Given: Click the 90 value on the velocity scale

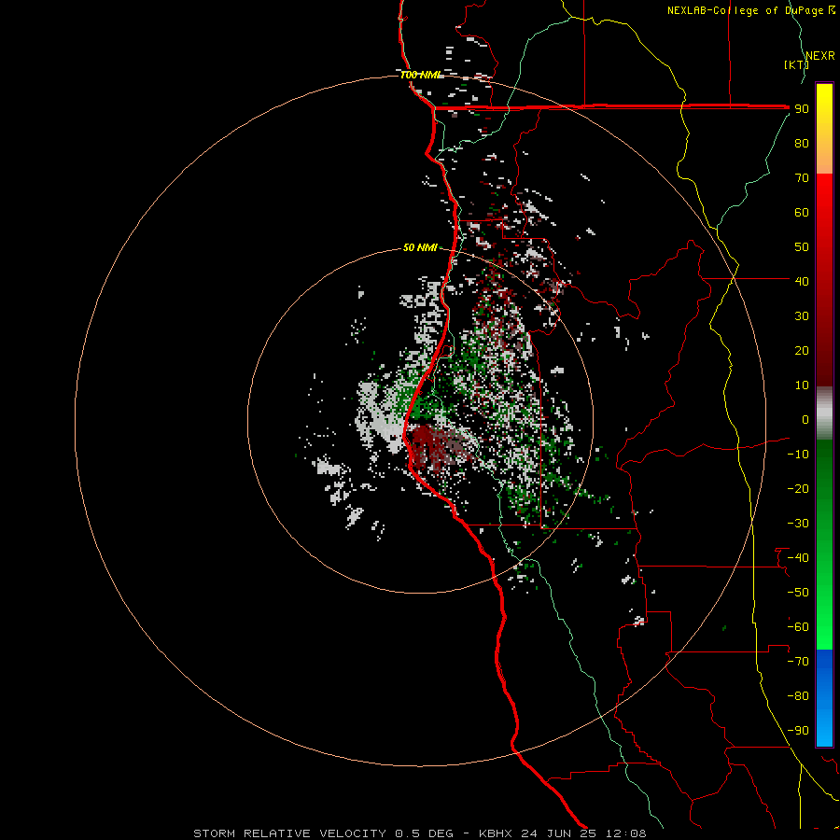Looking at the screenshot, I should pyautogui.click(x=802, y=109).
